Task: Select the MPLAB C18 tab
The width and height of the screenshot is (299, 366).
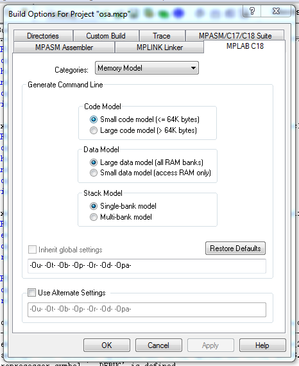Action: 245,46
